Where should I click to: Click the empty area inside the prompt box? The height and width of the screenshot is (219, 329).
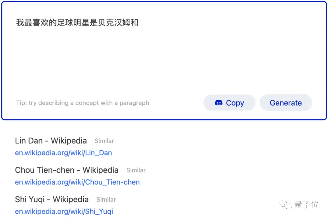tap(164, 61)
